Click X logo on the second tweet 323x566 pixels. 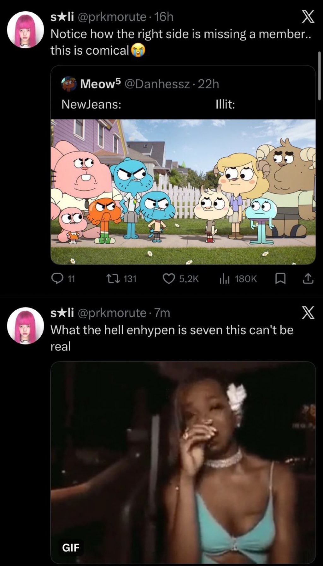pyautogui.click(x=308, y=313)
